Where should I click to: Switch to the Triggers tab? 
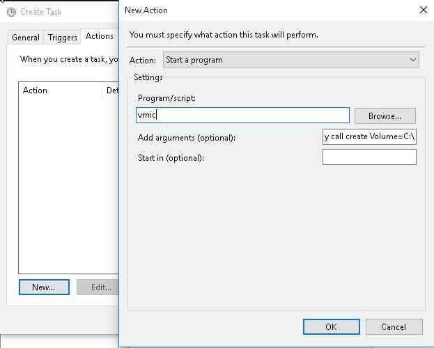point(63,38)
